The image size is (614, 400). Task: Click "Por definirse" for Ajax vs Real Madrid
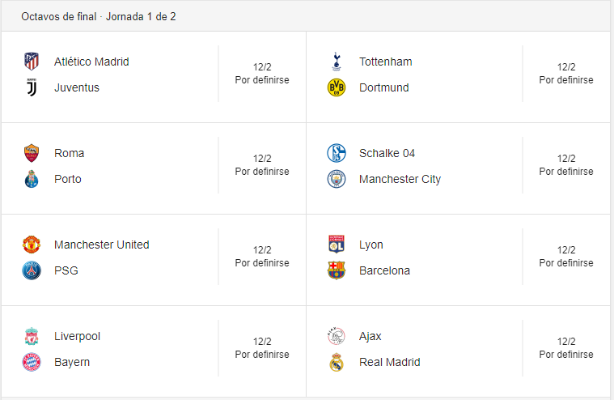566,355
